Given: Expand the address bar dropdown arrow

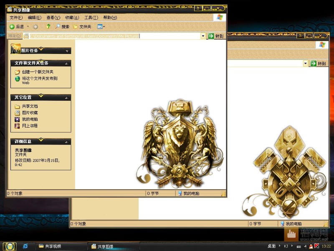Looking at the screenshot, I should (203, 36).
